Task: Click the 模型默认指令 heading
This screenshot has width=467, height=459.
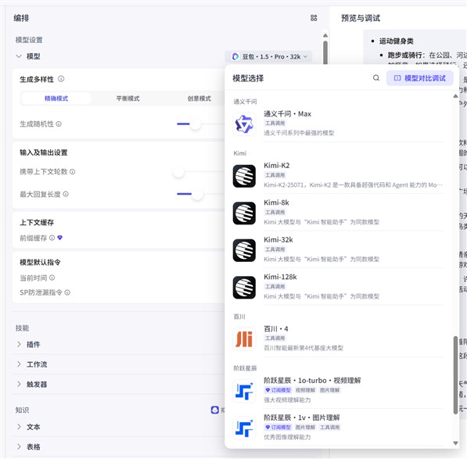Action: tap(40, 262)
